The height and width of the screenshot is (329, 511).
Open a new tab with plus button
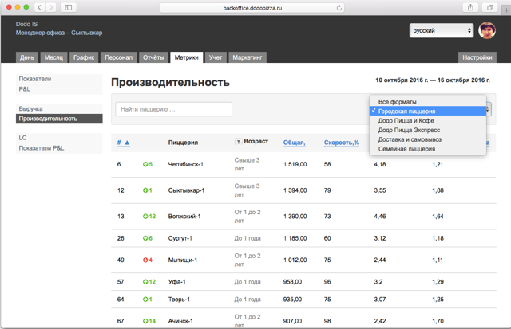tap(506, 10)
